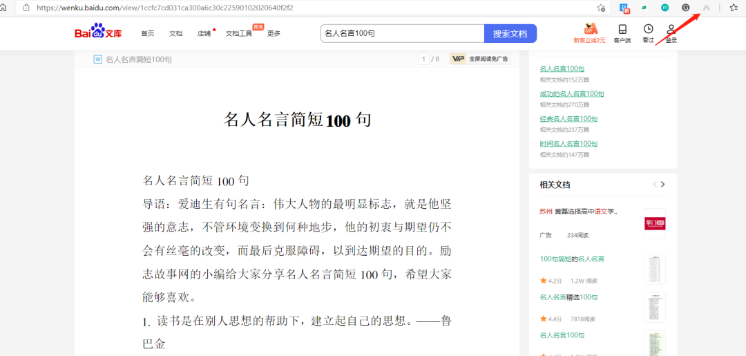Open the teal m extension icon
The image size is (746, 356).
coord(665,8)
